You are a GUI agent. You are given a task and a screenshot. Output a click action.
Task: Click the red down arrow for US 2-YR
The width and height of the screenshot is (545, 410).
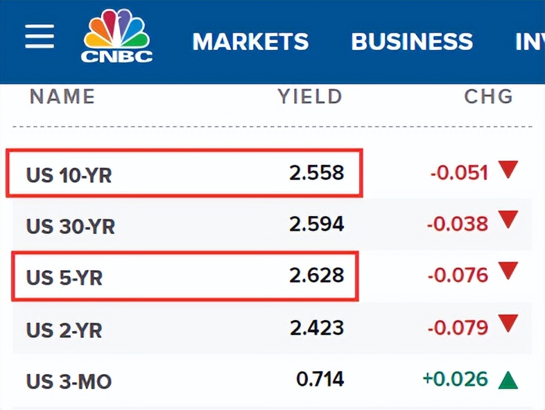508,323
